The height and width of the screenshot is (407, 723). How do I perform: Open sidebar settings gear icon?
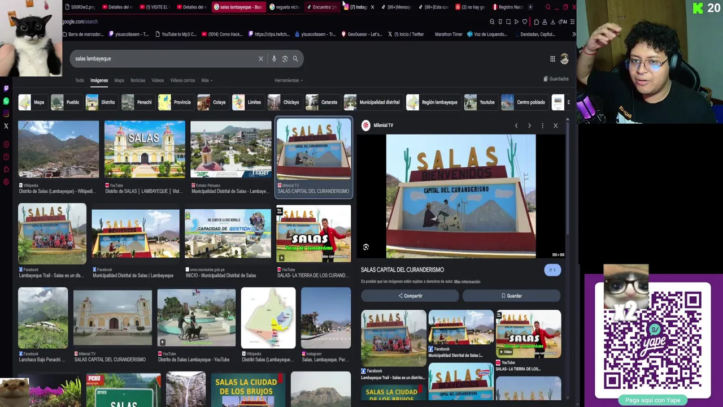6,182
